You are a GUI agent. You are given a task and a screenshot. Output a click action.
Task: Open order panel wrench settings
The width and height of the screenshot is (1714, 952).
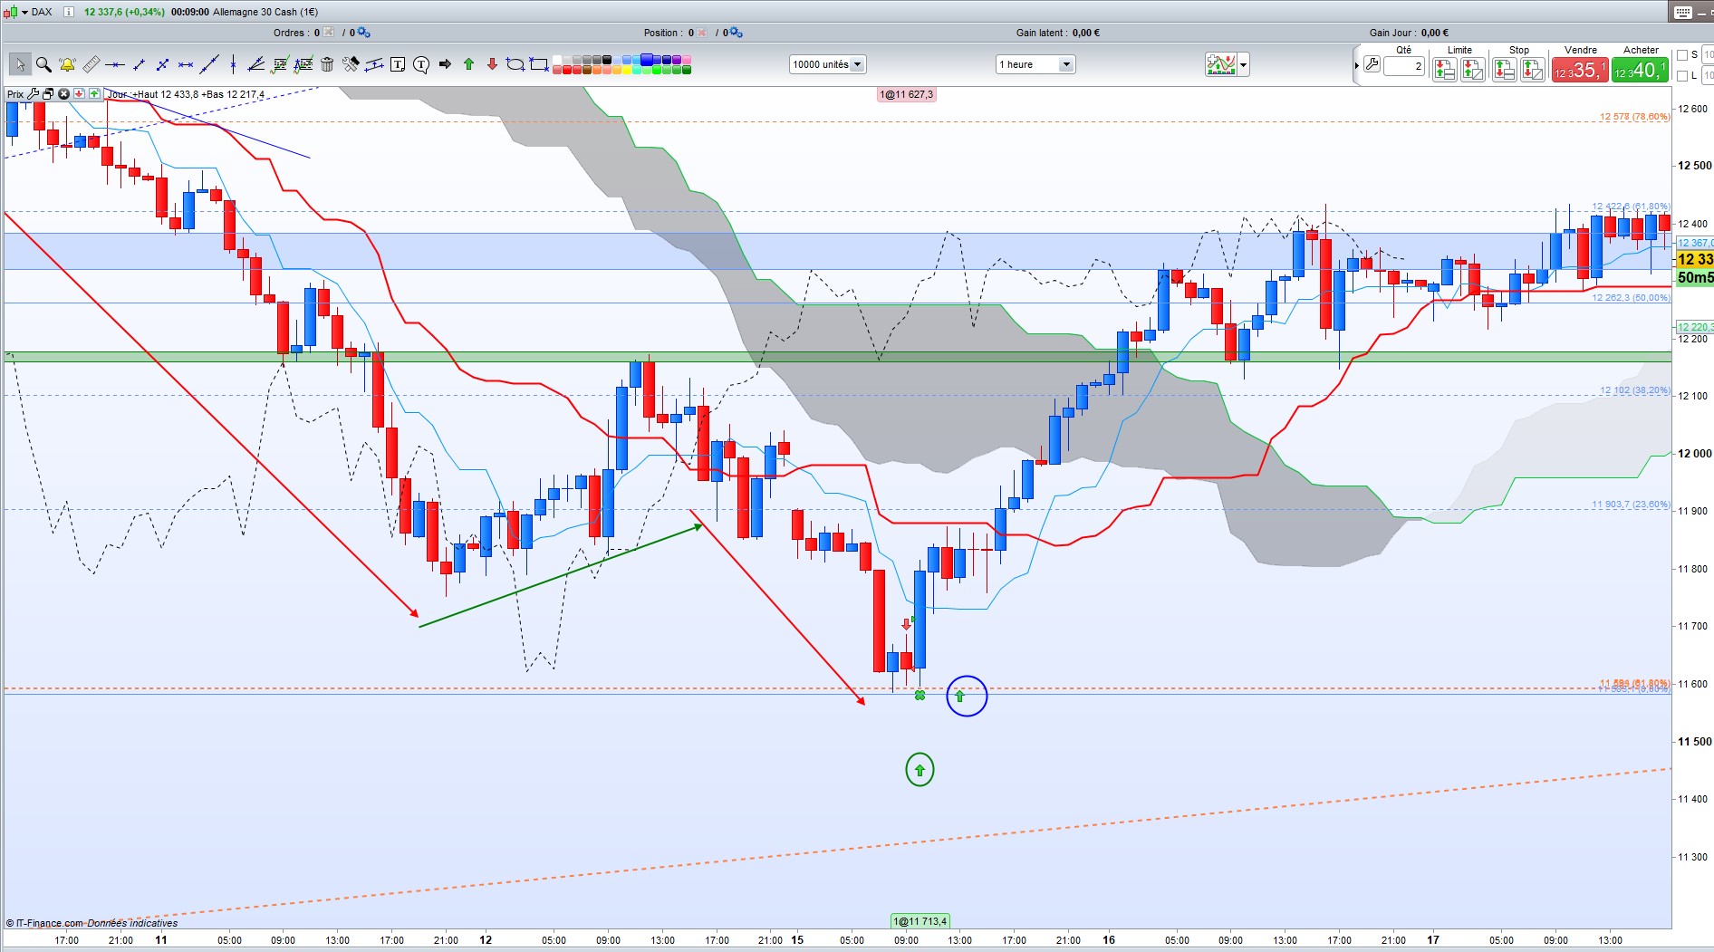point(1372,64)
